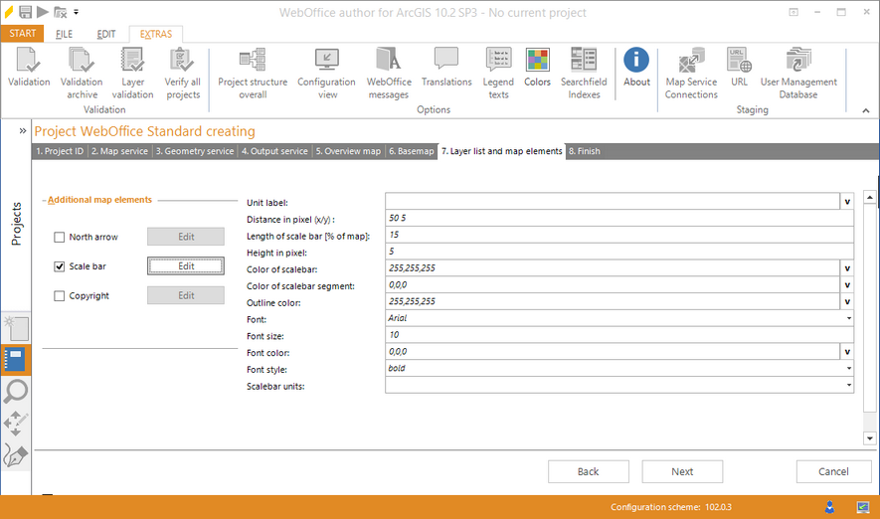Image resolution: width=880 pixels, height=519 pixels.
Task: Enable the Copyright checkbox
Action: pyautogui.click(x=59, y=295)
